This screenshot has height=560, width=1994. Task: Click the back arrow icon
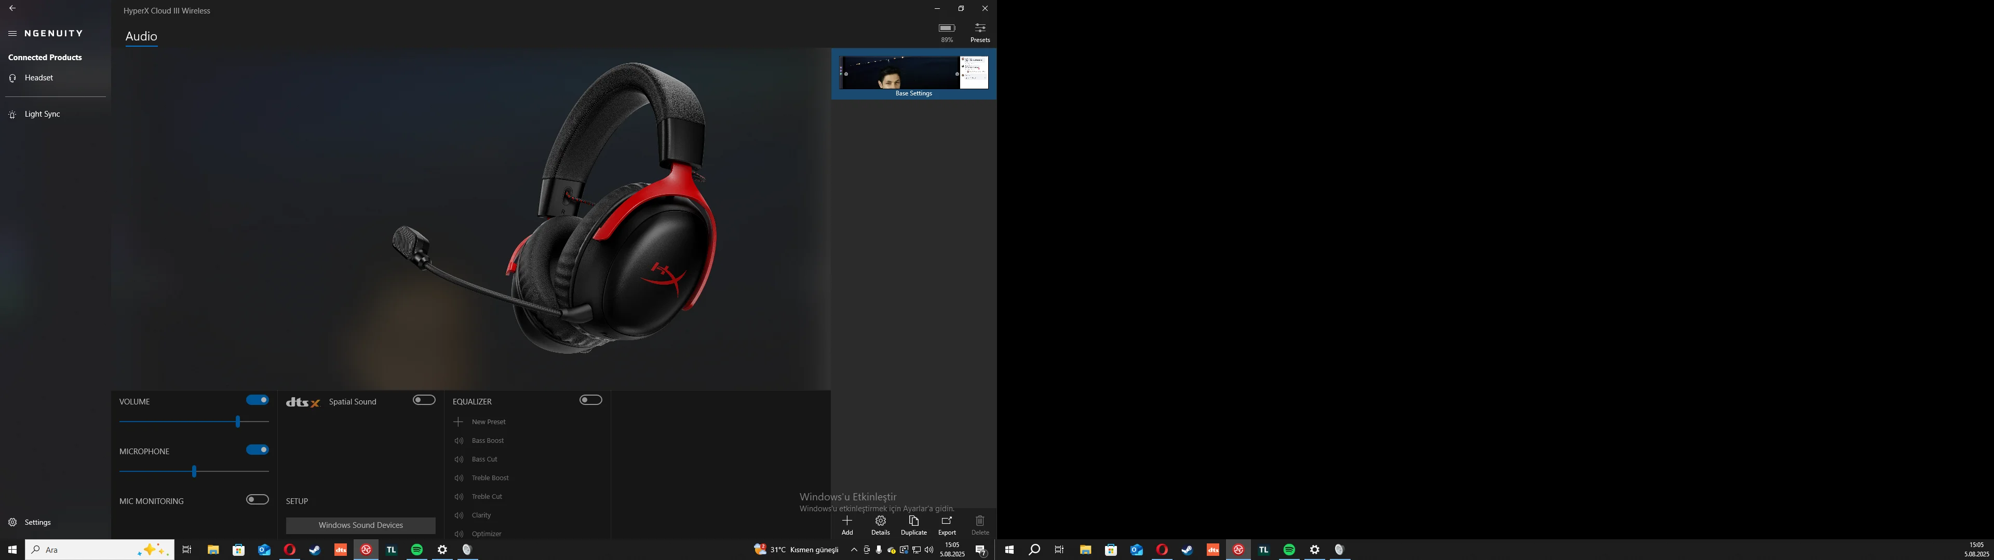coord(11,8)
